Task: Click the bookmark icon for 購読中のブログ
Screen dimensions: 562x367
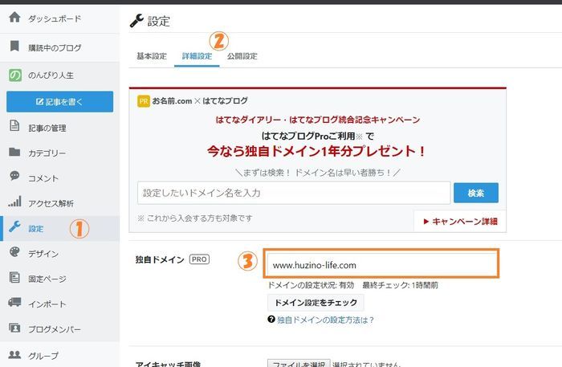Action: click(x=14, y=47)
